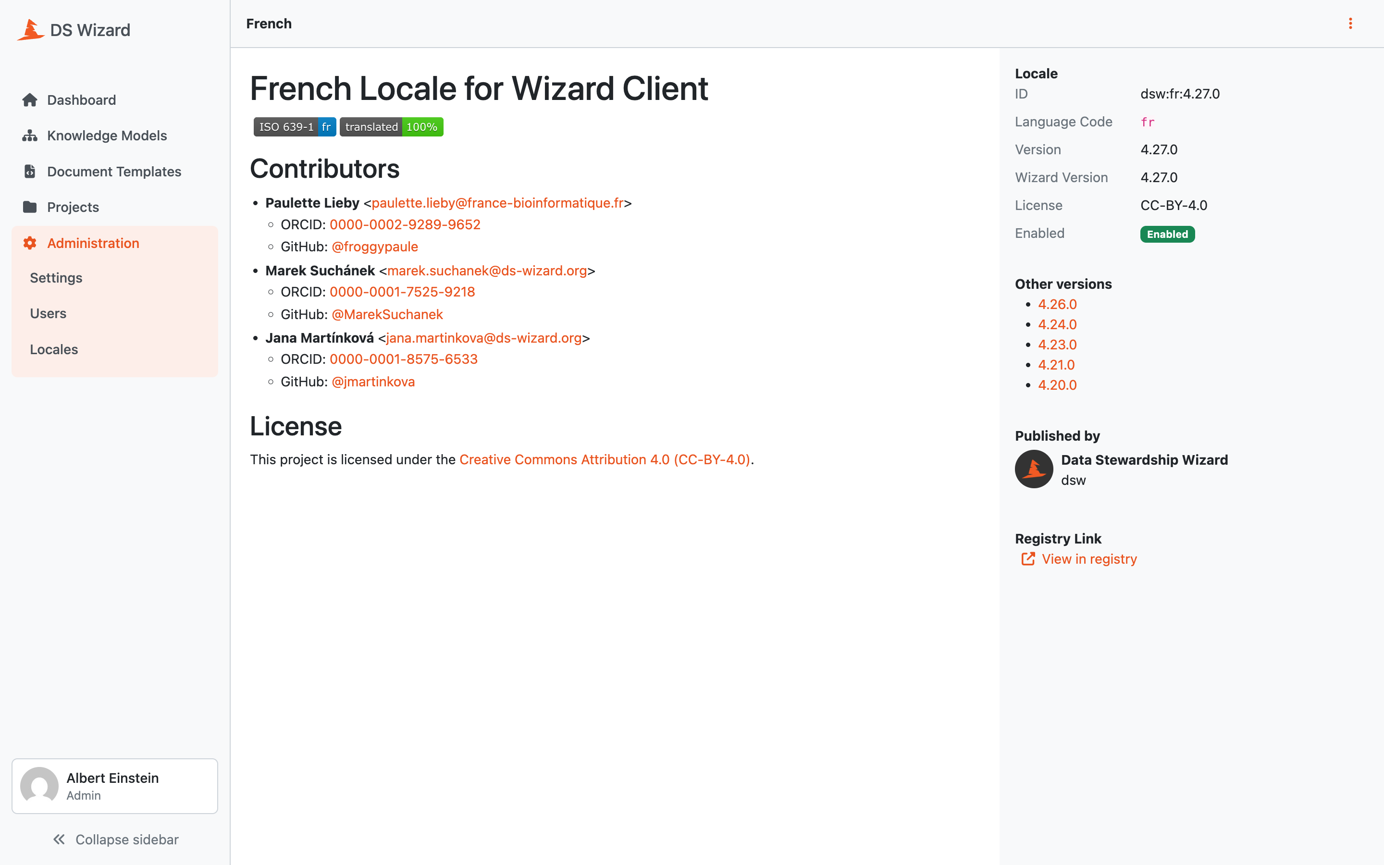Viewport: 1384px width, 865px height.
Task: Click the Jana Martínková contributor name
Action: [319, 338]
